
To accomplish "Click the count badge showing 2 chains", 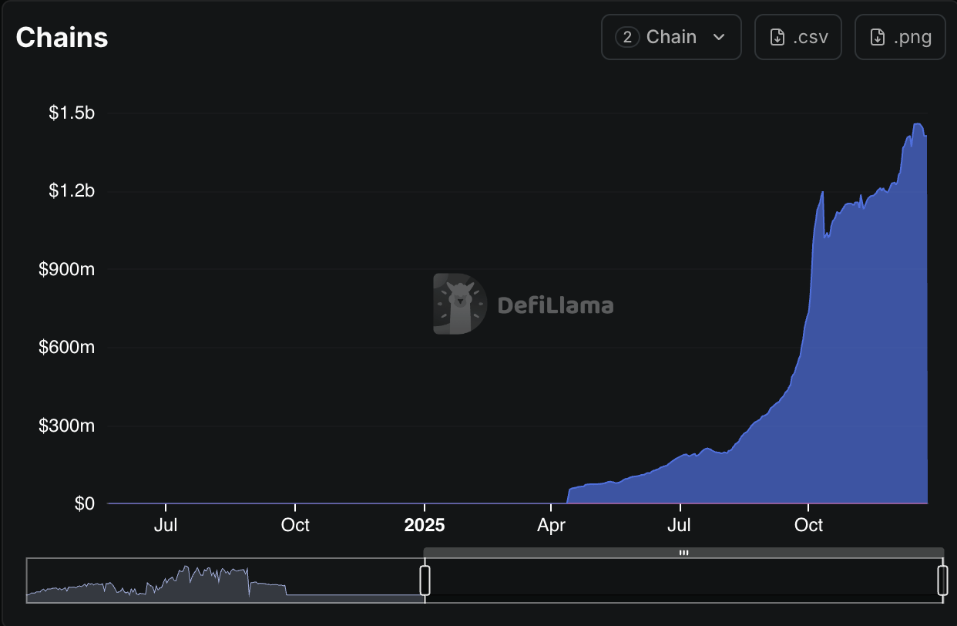I will pos(627,37).
